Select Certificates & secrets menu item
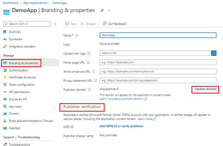The image size is (223, 146). pyautogui.click(x=22, y=77)
